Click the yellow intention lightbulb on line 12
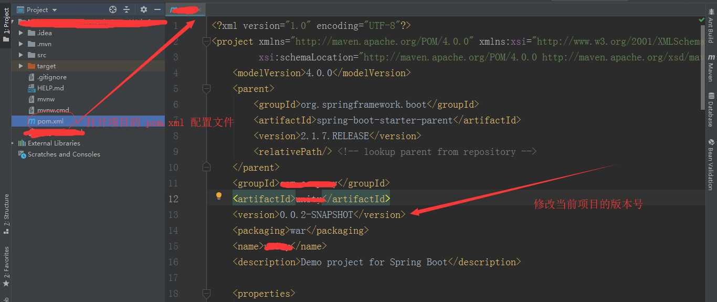 [219, 196]
